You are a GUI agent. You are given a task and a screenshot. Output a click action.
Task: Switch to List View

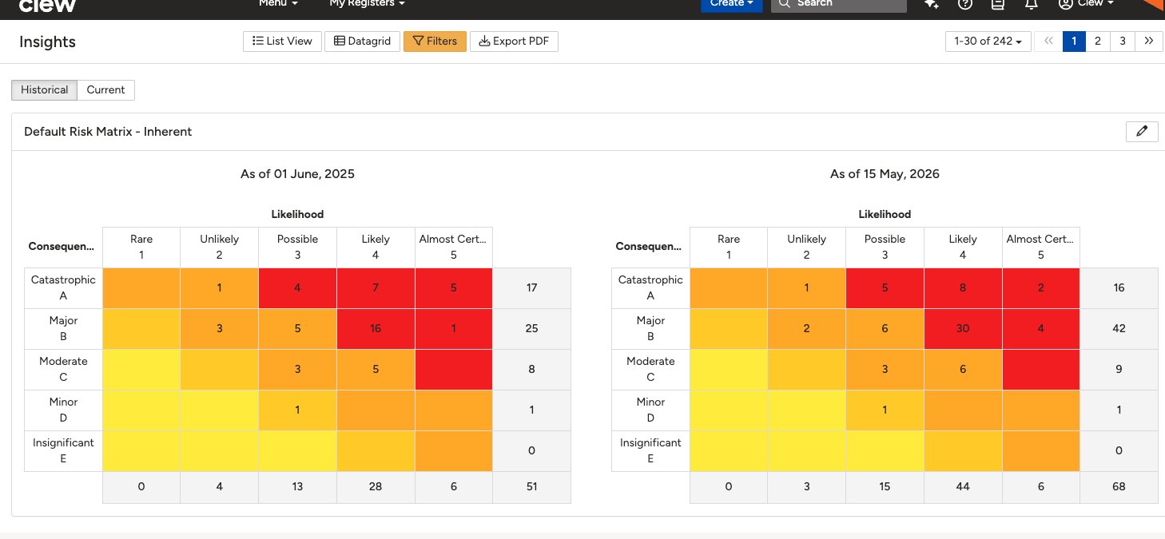pos(282,42)
